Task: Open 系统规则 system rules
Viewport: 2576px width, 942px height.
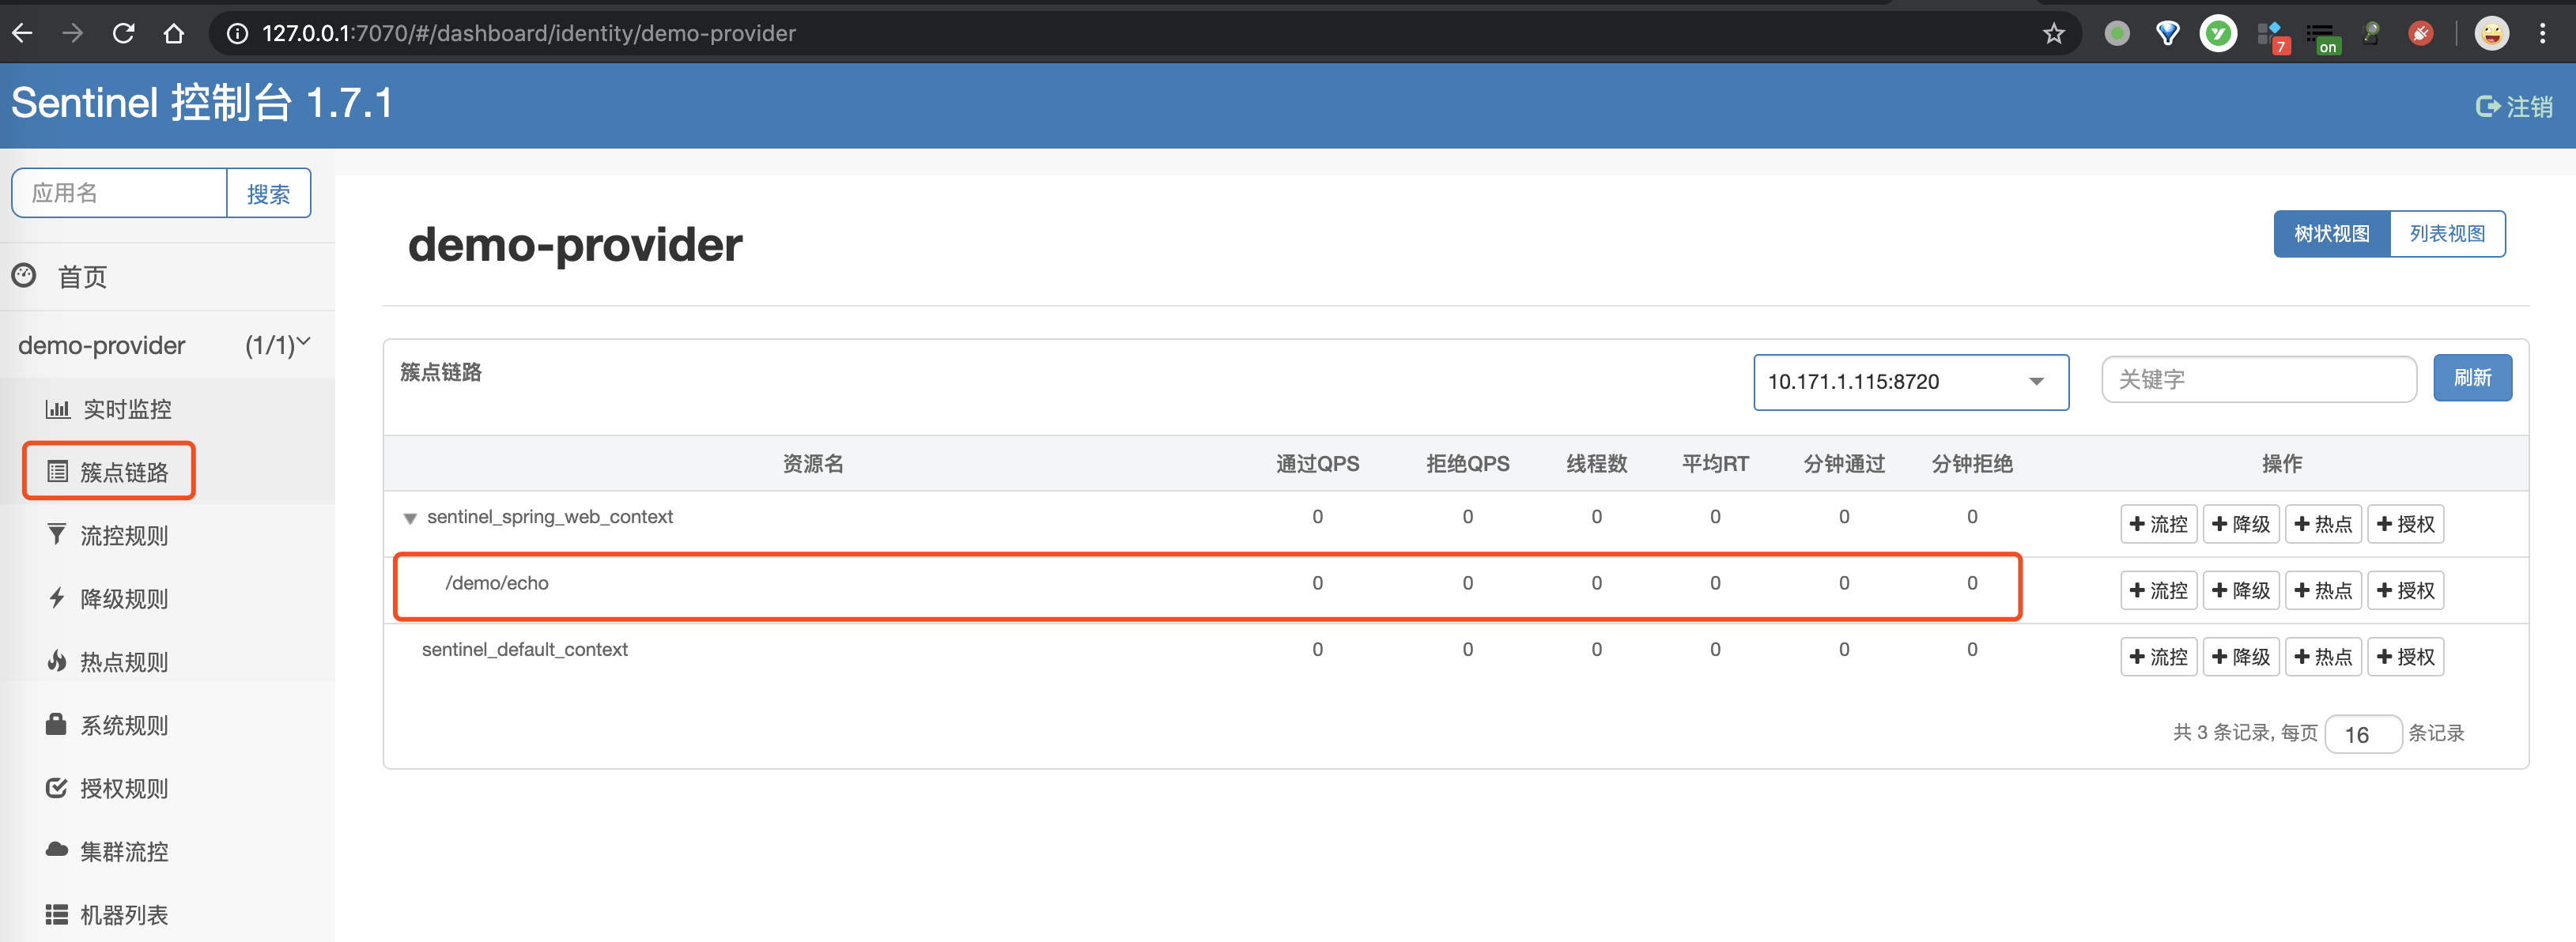Action: (123, 725)
